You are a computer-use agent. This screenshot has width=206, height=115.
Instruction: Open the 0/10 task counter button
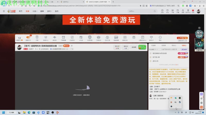[x=117, y=47]
